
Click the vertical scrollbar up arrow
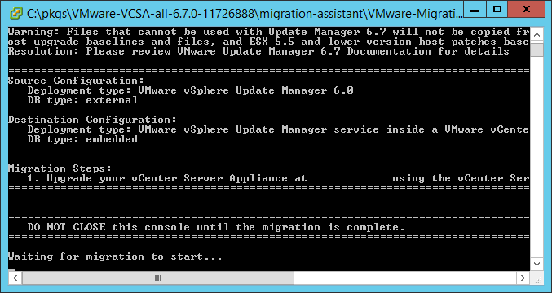[537, 35]
